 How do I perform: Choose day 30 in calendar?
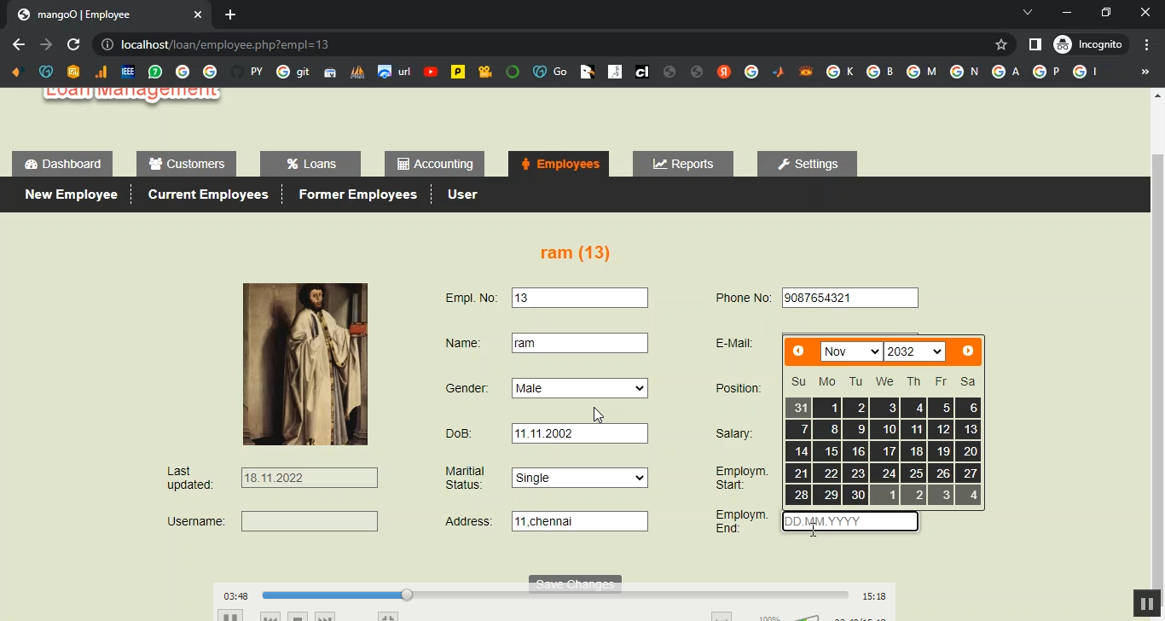(855, 495)
